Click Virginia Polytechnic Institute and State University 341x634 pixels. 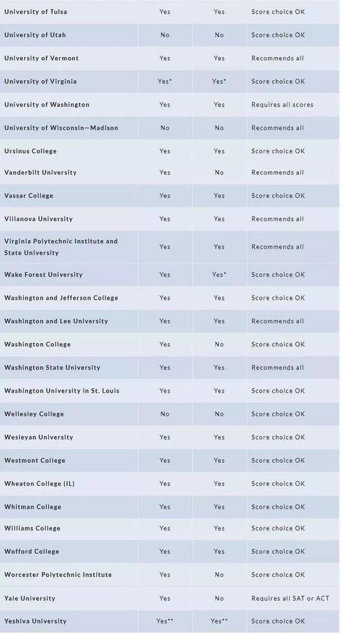point(61,247)
